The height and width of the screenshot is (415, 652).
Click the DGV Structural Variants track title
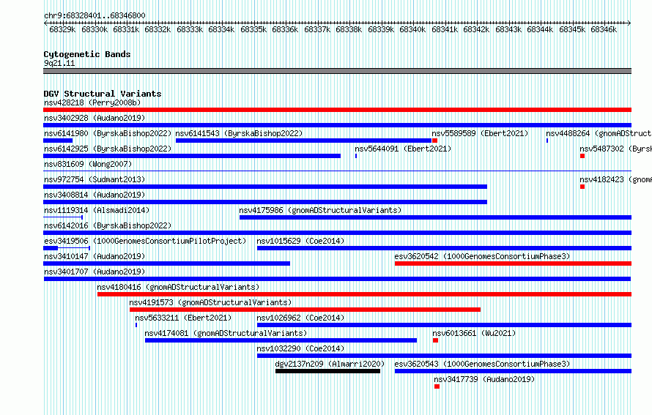[103, 94]
